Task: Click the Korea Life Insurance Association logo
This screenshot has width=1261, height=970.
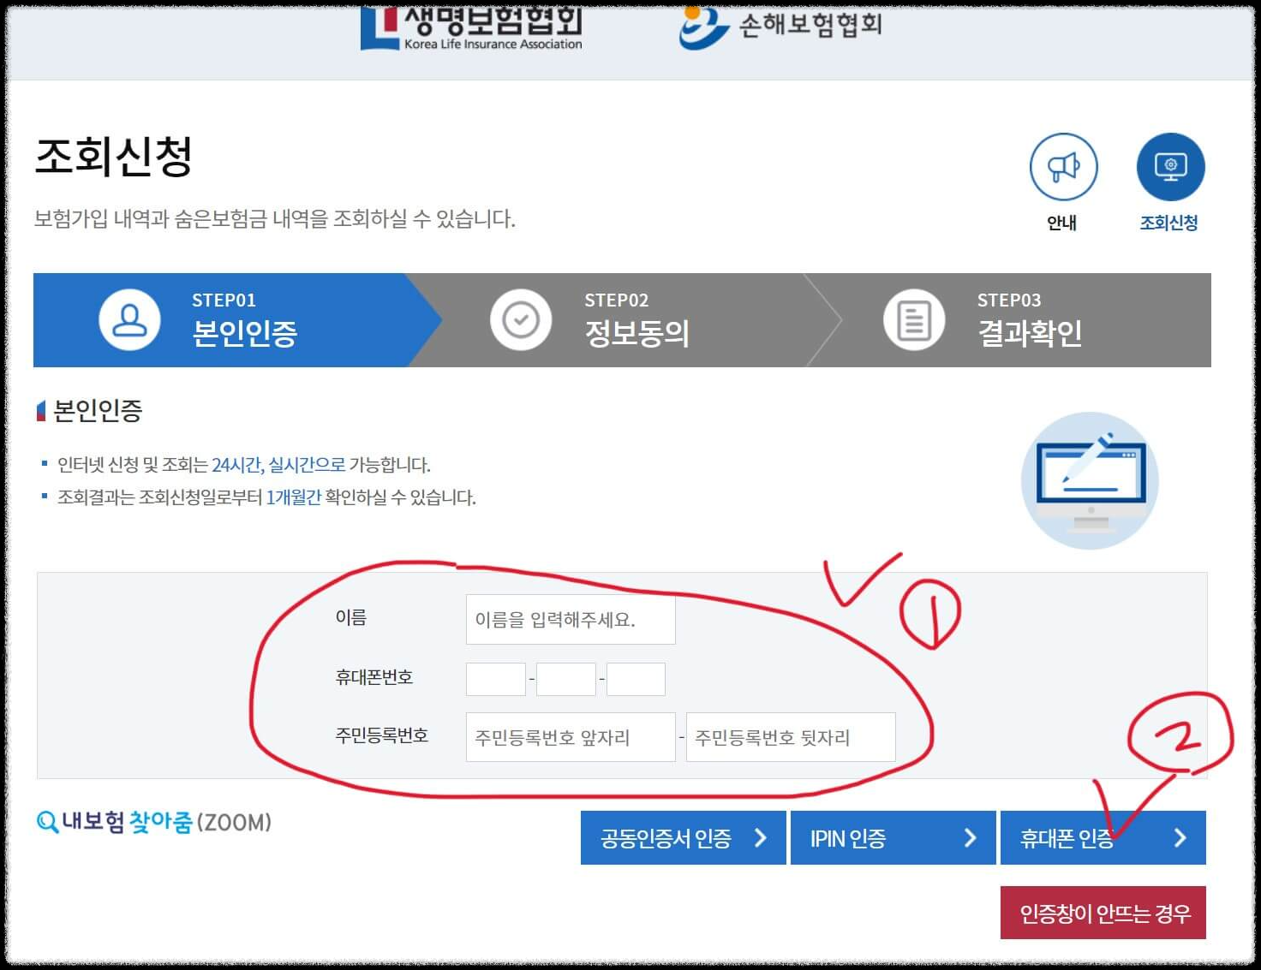Action: pyautogui.click(x=472, y=26)
